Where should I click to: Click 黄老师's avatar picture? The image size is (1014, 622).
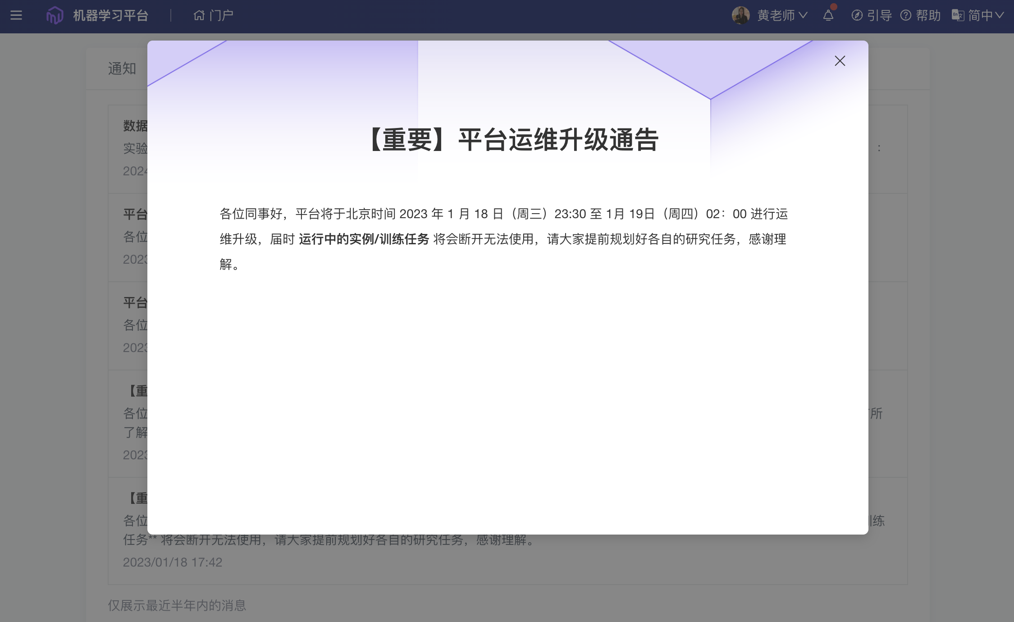click(740, 16)
